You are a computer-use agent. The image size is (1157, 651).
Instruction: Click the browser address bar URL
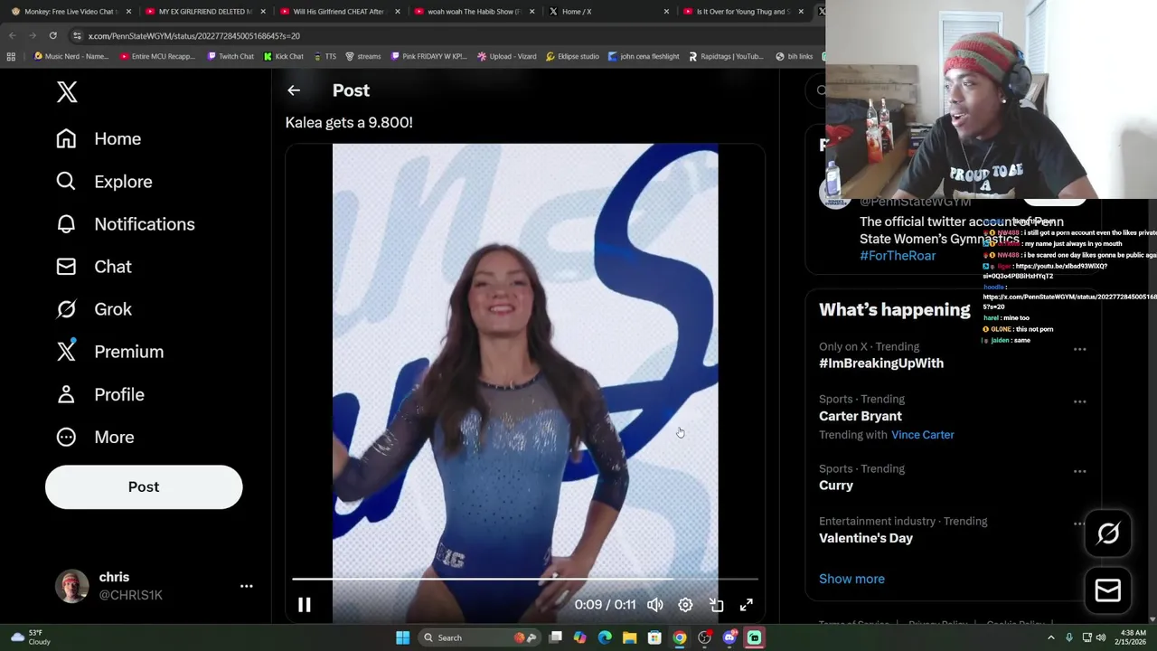(x=193, y=36)
